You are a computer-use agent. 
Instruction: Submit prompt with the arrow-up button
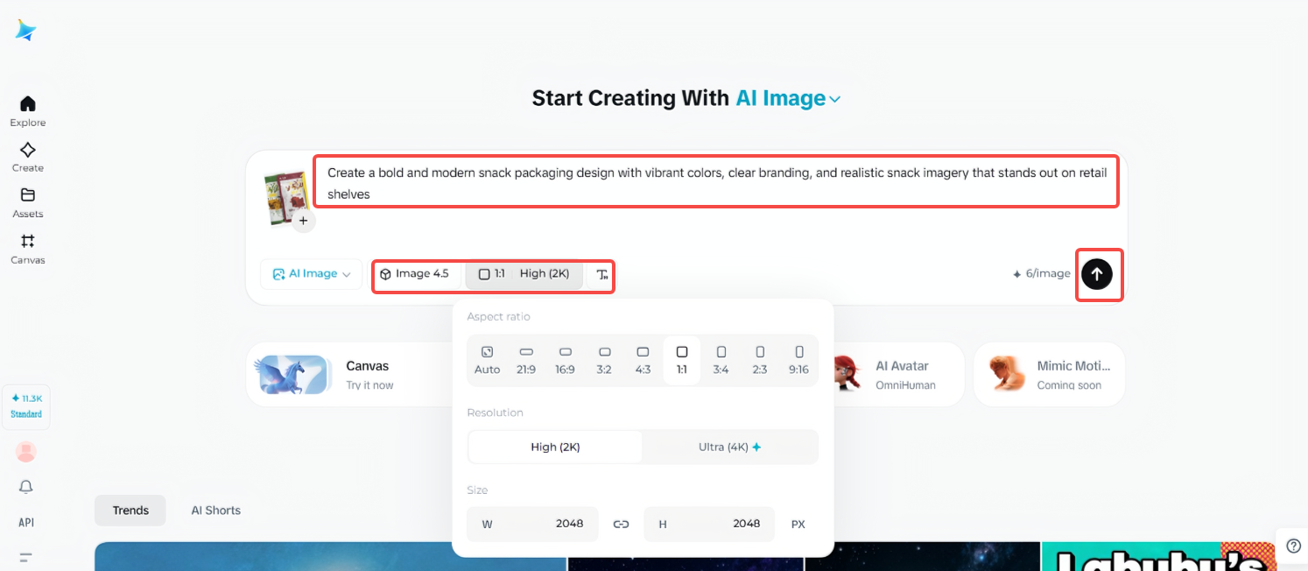(1097, 274)
